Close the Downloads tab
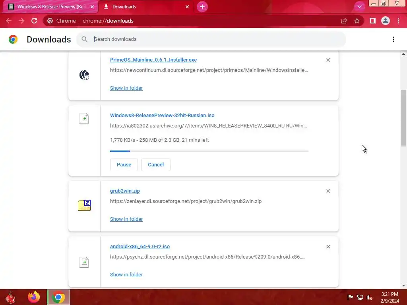 click(x=187, y=7)
